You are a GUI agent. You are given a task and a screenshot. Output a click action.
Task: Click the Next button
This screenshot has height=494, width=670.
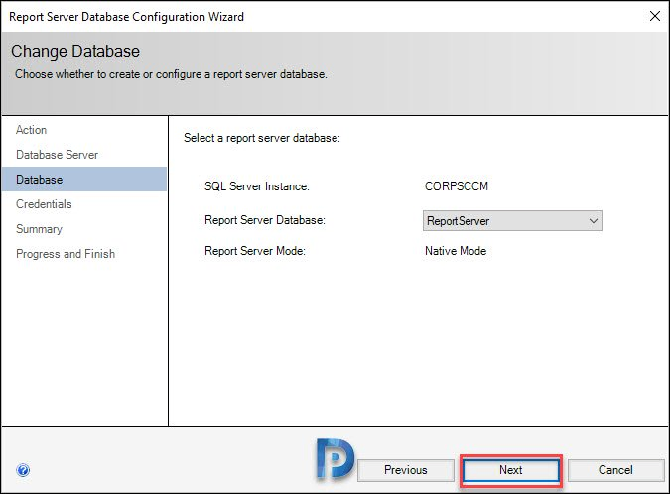click(511, 470)
